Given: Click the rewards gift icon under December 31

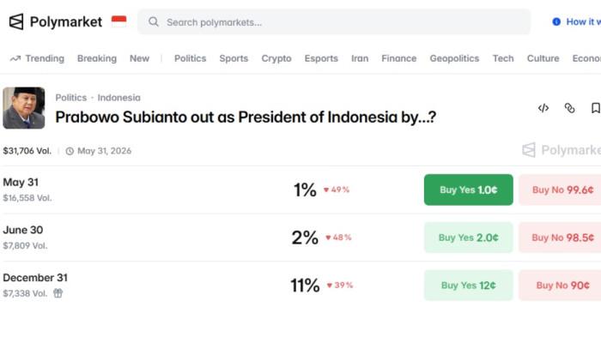Looking at the screenshot, I should 58,293.
